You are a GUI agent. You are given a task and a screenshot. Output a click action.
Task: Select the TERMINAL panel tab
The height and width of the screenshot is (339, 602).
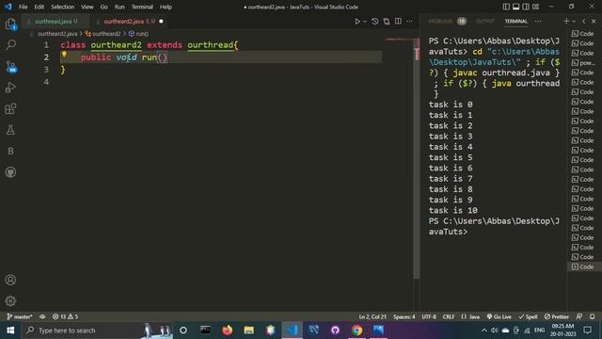(516, 22)
